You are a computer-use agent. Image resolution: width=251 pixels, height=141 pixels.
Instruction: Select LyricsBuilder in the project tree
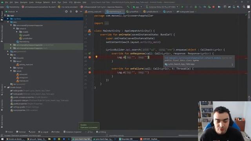(26, 38)
